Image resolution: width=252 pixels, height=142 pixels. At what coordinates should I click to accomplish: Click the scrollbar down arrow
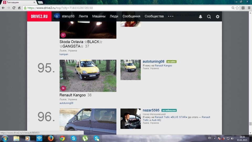tap(250, 133)
